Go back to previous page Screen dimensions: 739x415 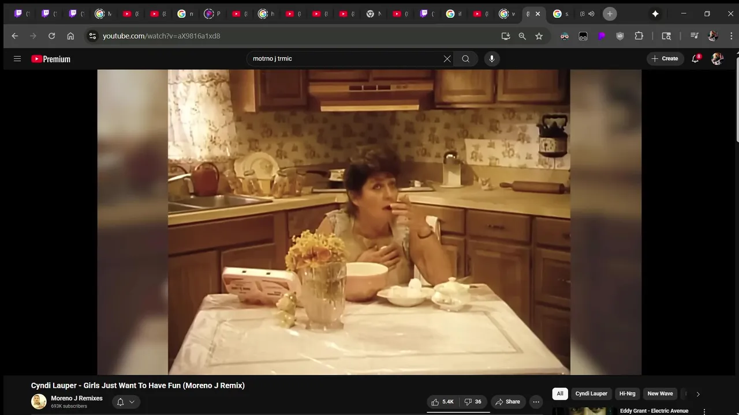click(15, 36)
